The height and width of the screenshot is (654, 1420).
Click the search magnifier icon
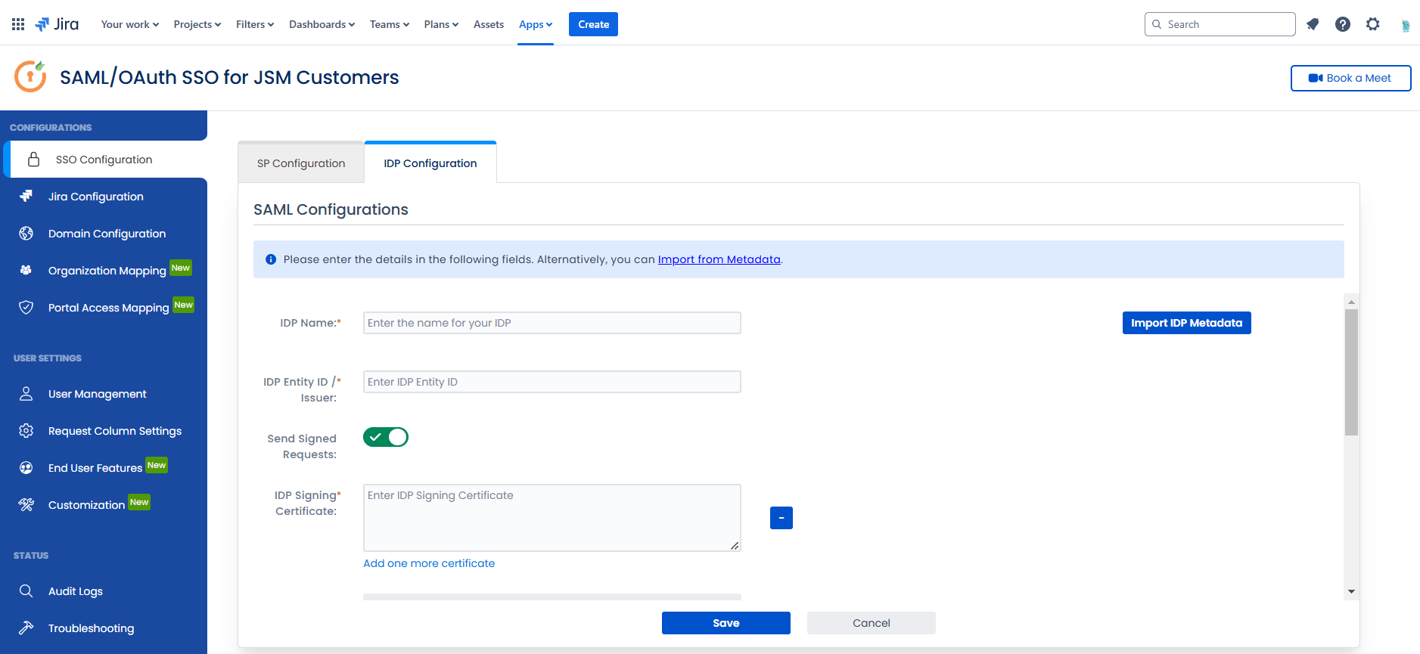[x=1157, y=24]
